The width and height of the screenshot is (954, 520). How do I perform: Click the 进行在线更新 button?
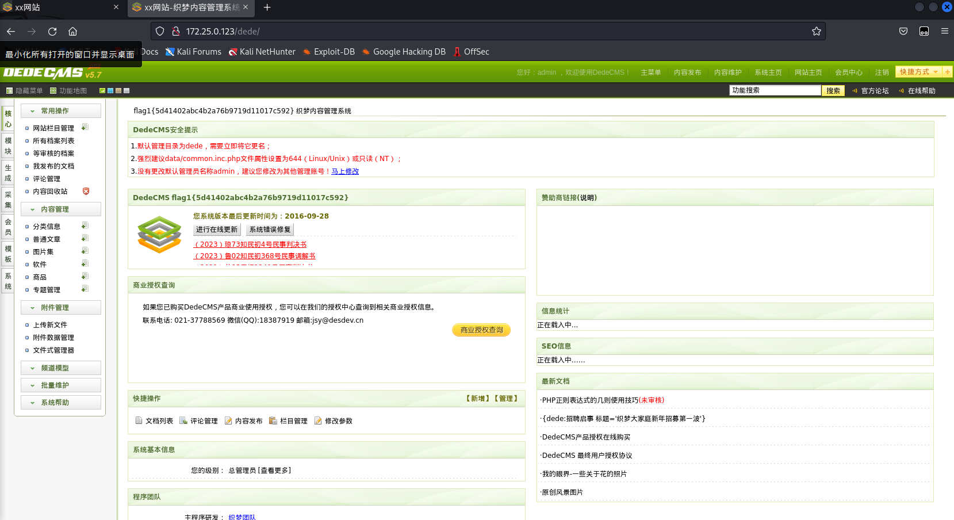coord(217,230)
